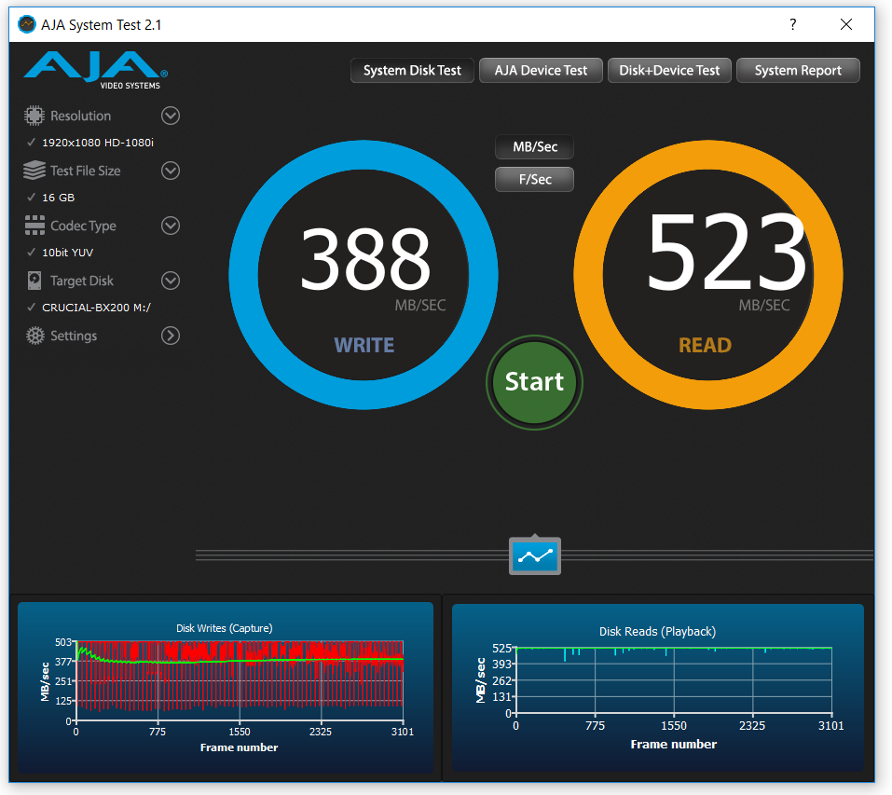Select the Disk+Device Test tab

pyautogui.click(x=669, y=71)
